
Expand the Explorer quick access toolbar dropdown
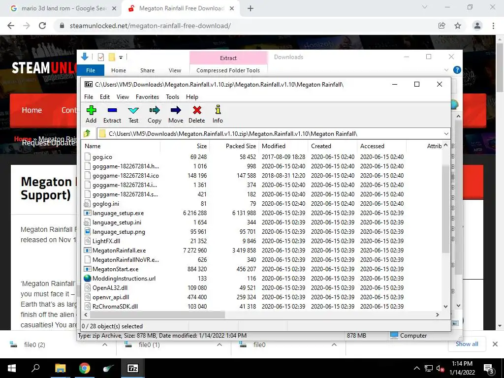(121, 57)
